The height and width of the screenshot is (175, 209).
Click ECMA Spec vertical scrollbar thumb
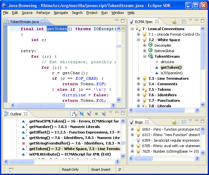click(203, 50)
